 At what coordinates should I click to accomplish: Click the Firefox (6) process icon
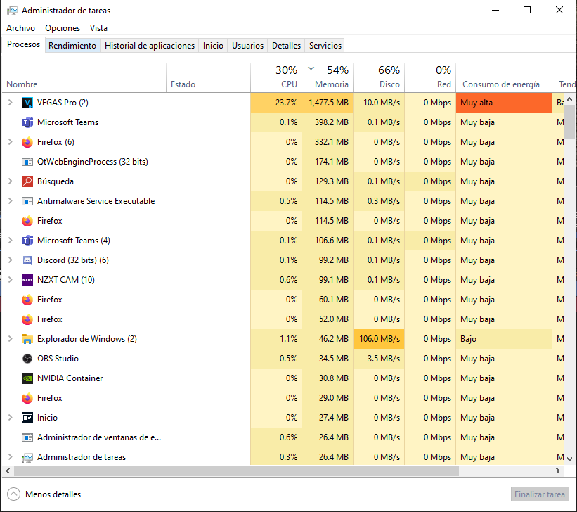27,142
